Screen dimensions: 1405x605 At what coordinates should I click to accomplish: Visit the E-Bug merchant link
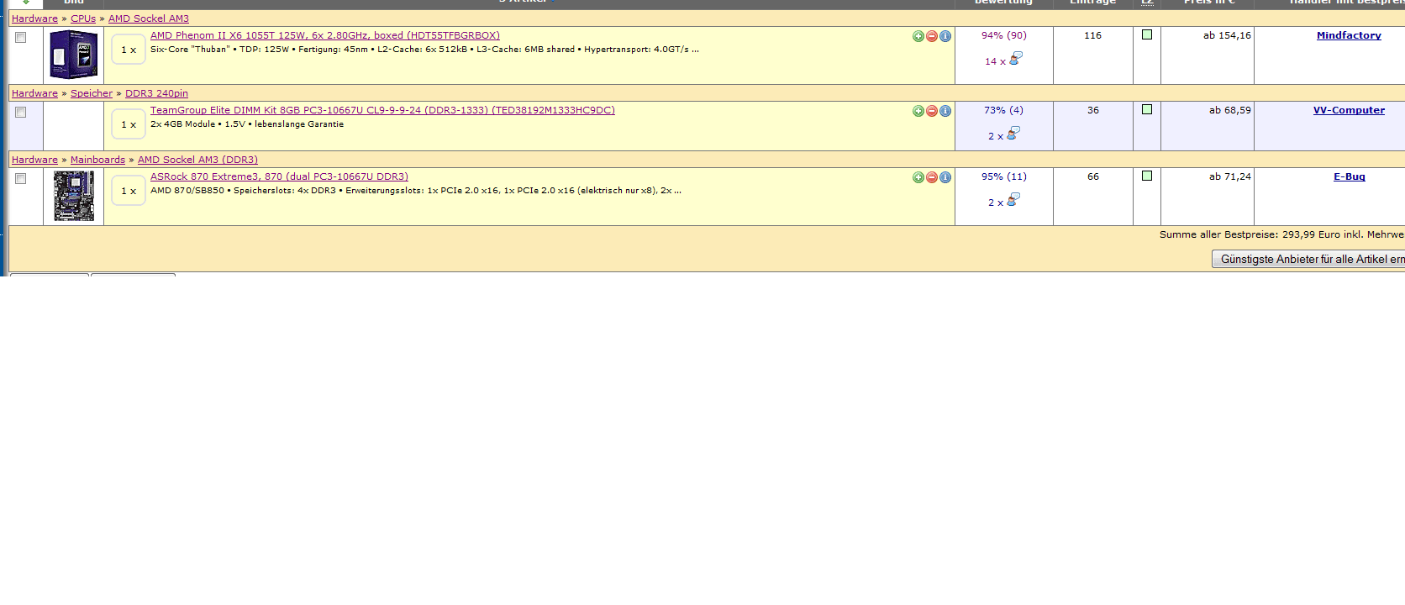(x=1350, y=176)
